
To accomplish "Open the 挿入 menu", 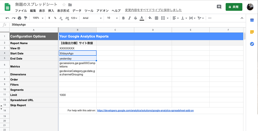I will [x=51, y=11].
